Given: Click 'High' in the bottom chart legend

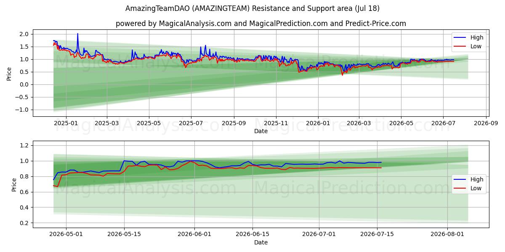Looking at the screenshot, I should 477,179.
